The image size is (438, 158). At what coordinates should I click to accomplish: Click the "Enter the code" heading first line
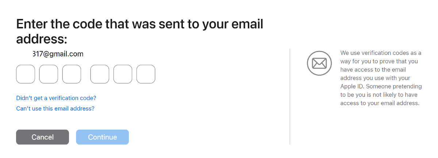(x=140, y=24)
